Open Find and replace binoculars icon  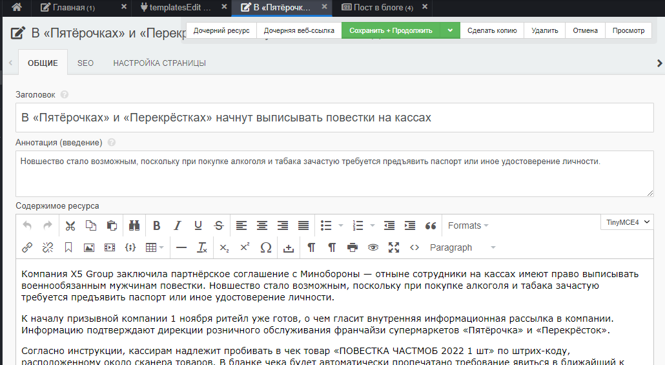point(134,225)
